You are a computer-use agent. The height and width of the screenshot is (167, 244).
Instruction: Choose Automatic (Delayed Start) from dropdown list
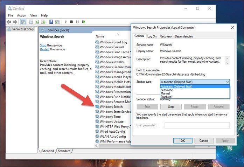pos(195,86)
